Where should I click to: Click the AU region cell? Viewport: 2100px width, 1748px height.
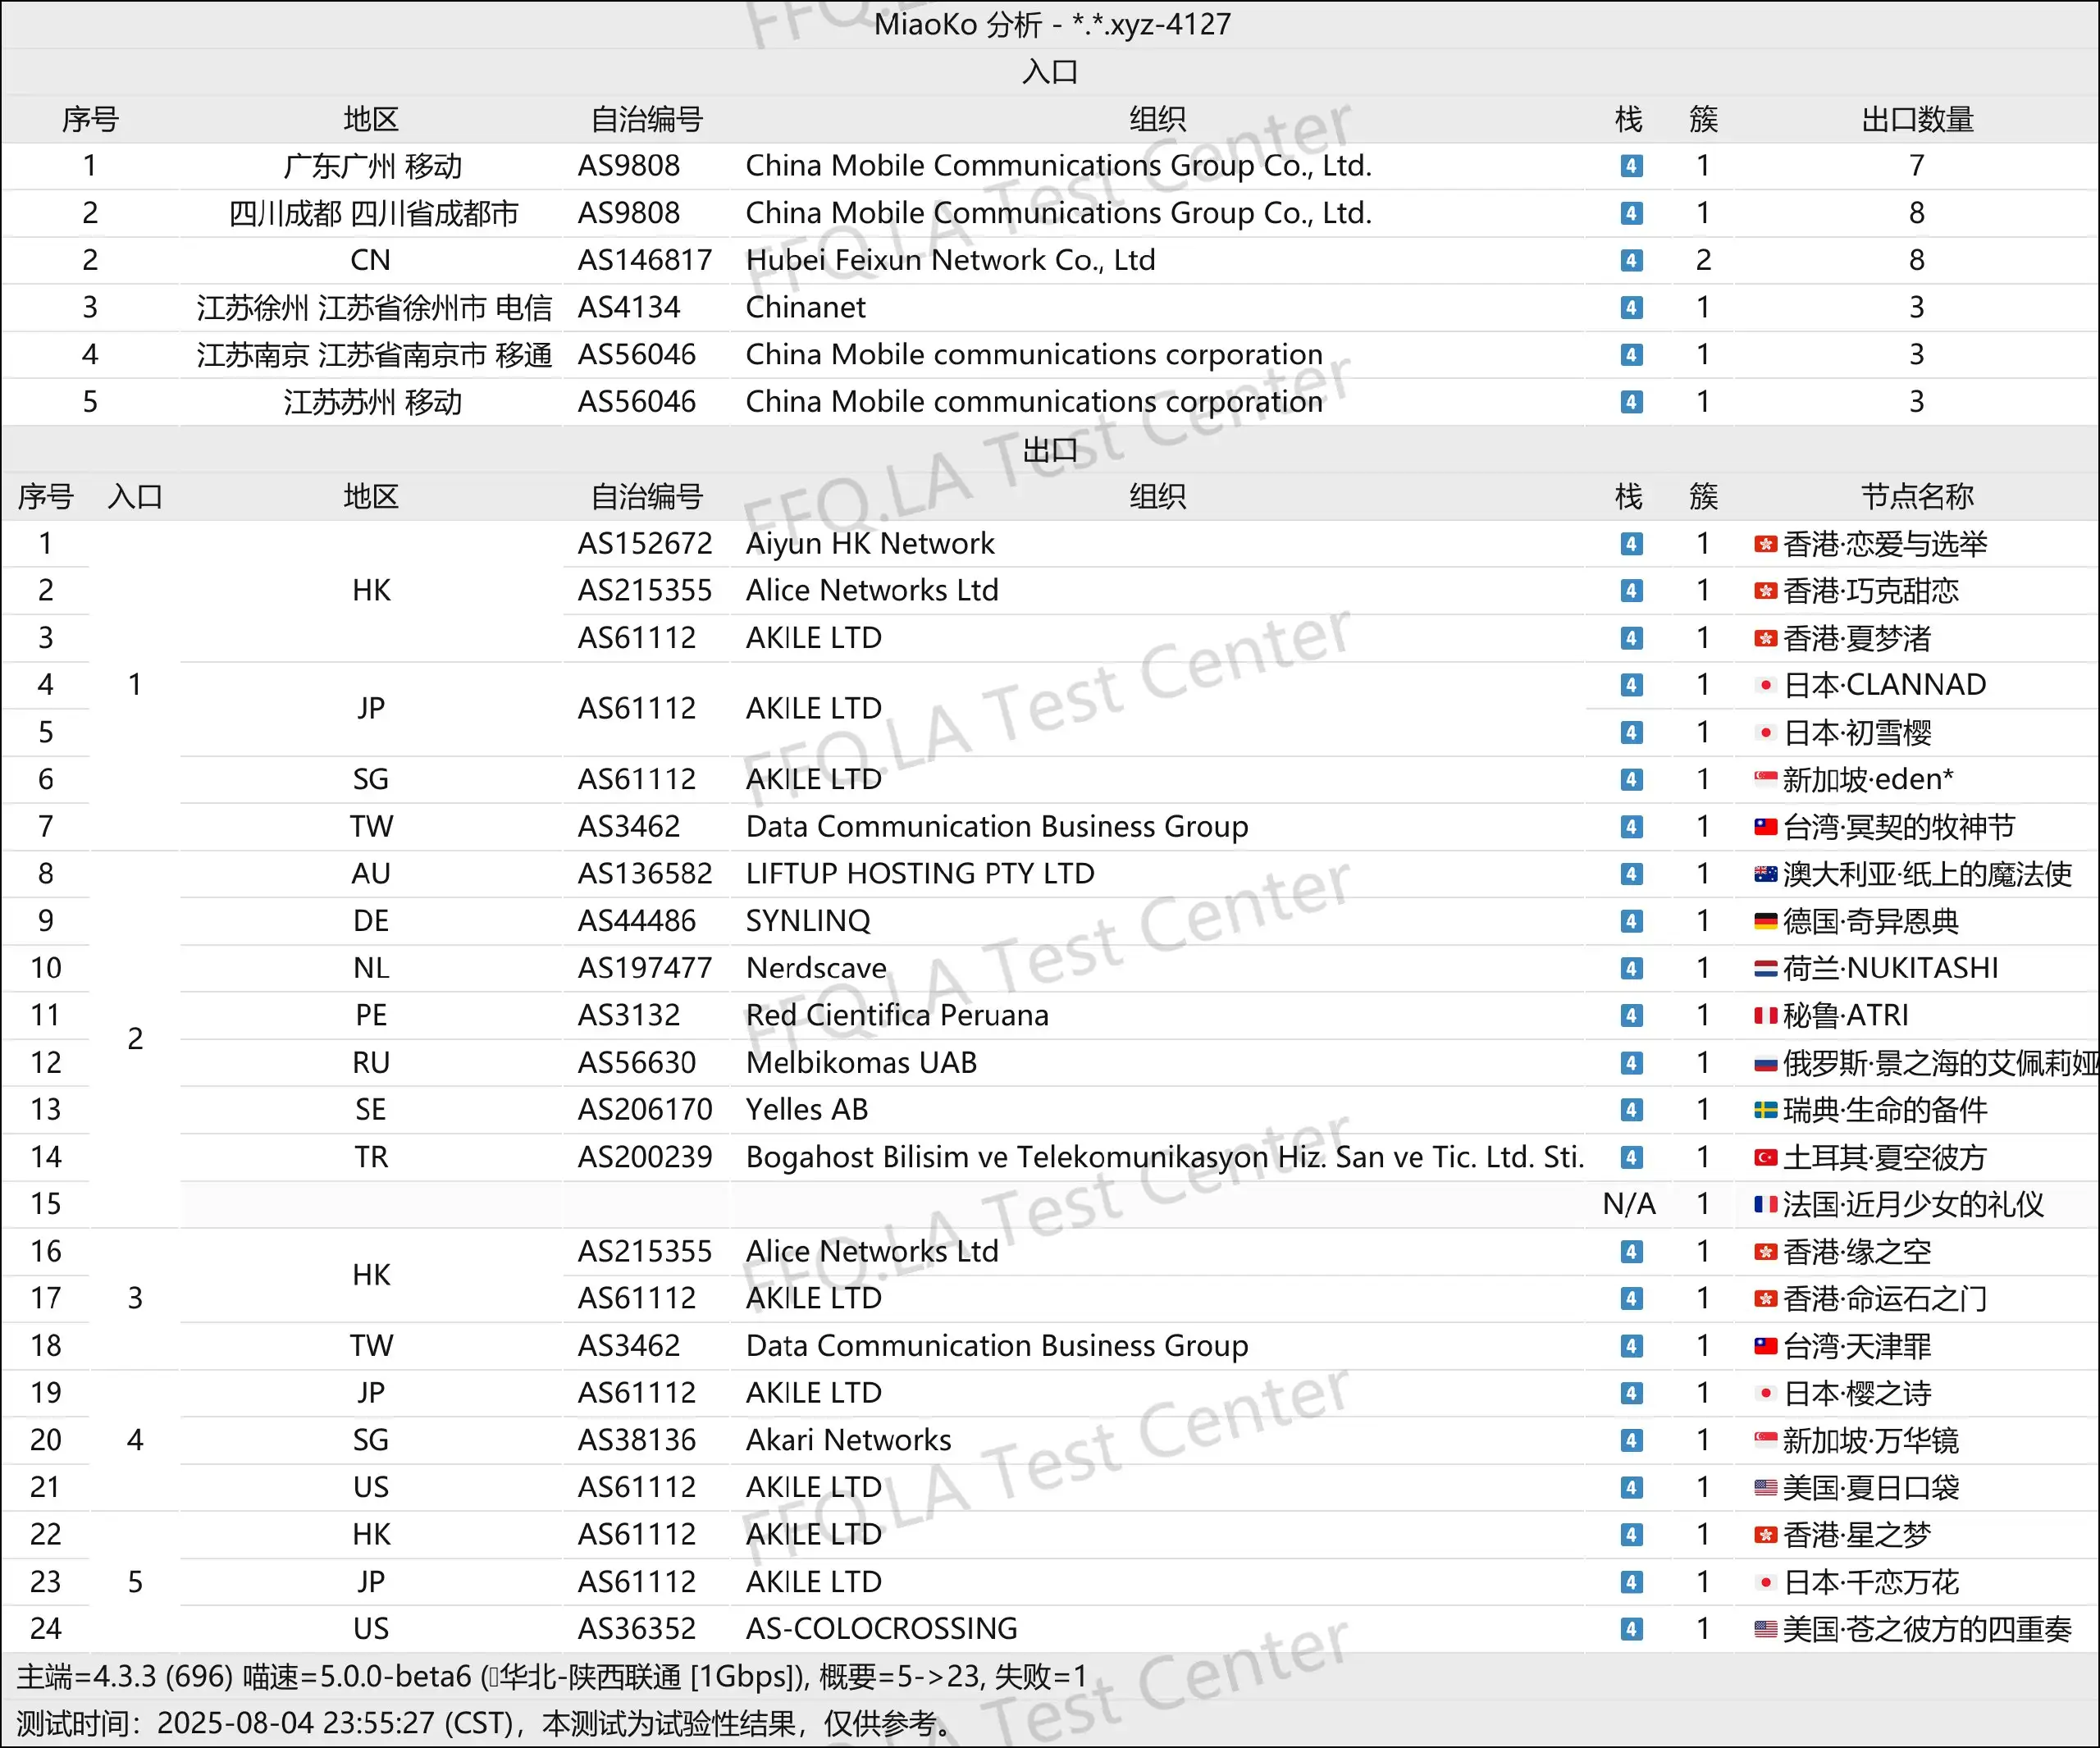[x=371, y=874]
